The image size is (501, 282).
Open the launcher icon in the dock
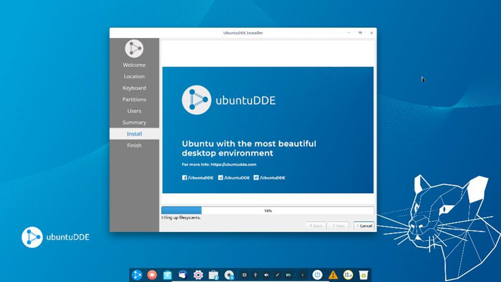tap(137, 274)
